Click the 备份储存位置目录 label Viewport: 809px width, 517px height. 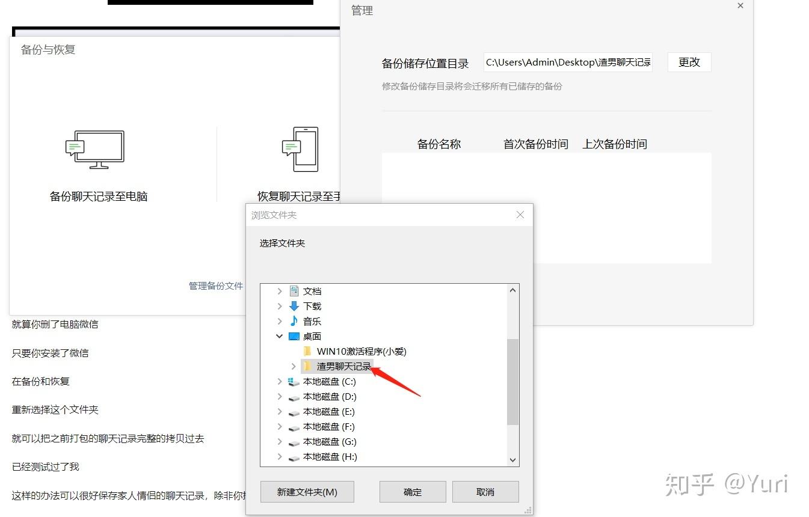[x=425, y=63]
